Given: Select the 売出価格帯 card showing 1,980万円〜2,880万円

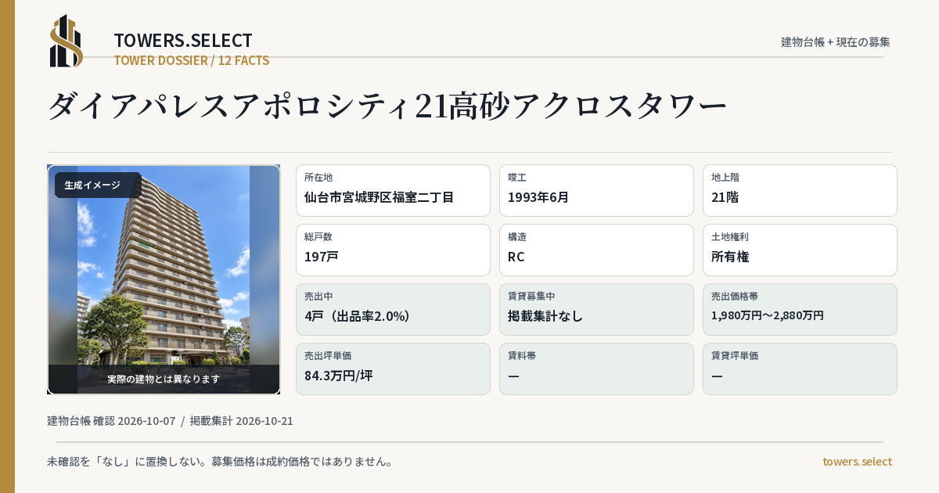Looking at the screenshot, I should (800, 309).
